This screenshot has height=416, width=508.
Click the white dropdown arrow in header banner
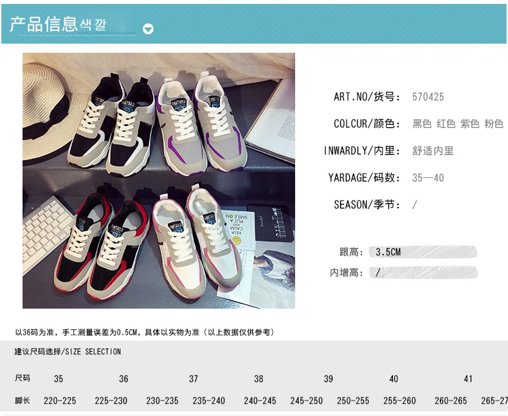[x=148, y=29]
